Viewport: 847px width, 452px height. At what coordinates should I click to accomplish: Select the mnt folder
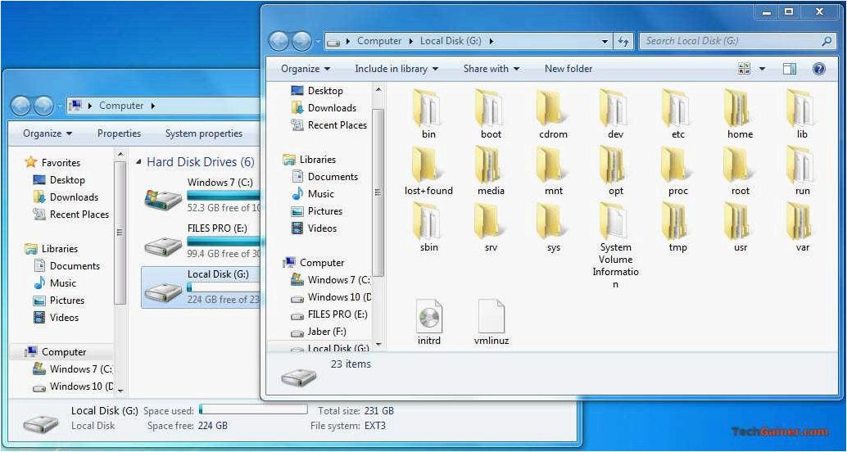tap(553, 170)
